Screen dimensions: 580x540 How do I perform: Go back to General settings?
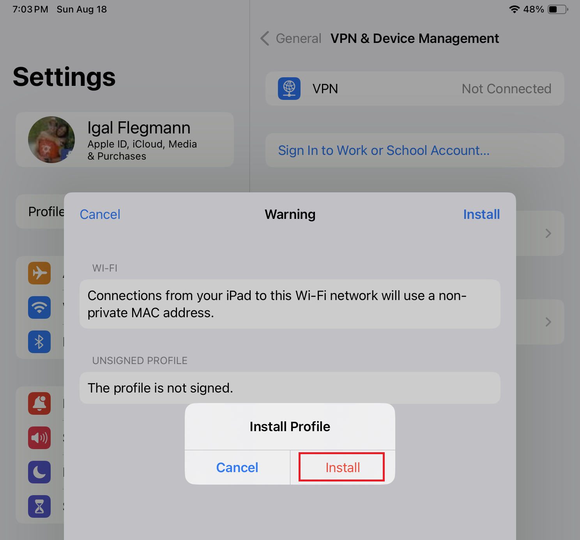[291, 38]
